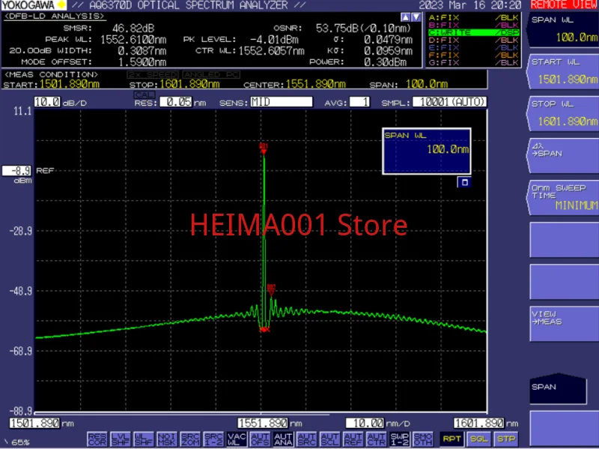
Task: Select trace G:FIX in the trace list
Action: 474,62
